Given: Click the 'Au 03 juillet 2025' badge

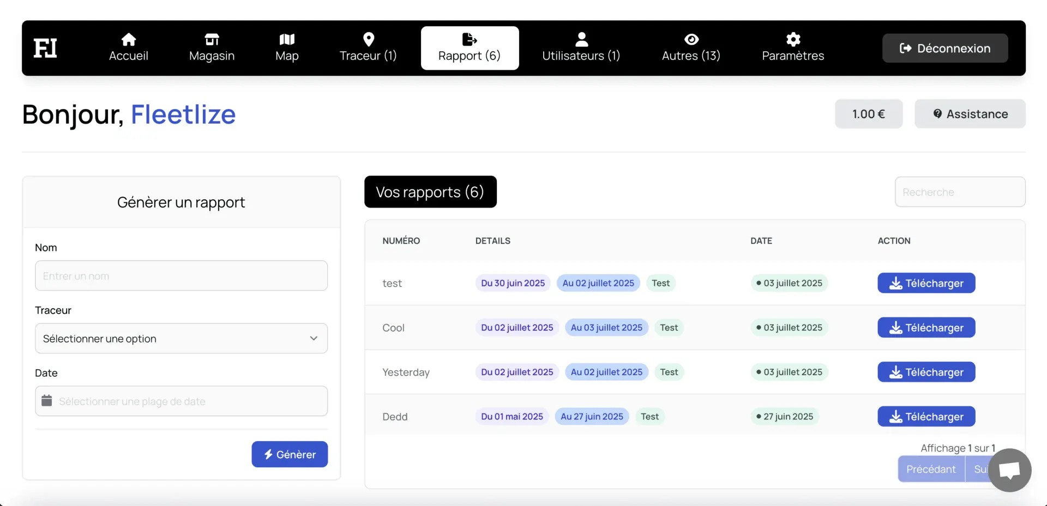Looking at the screenshot, I should pos(606,328).
